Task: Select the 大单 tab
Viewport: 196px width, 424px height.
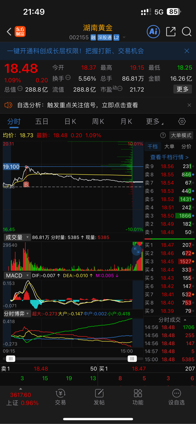Action: click(169, 146)
